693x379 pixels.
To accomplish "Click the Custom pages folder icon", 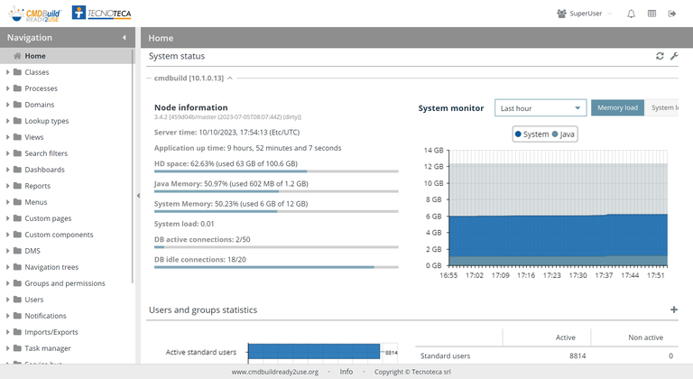I will coord(17,218).
